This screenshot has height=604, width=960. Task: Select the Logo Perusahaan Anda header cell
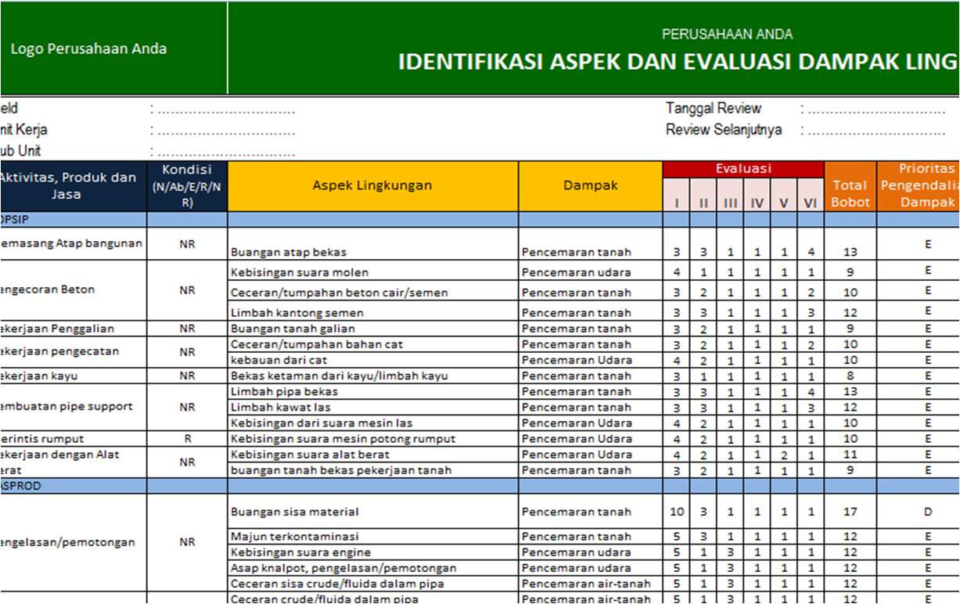click(x=113, y=49)
